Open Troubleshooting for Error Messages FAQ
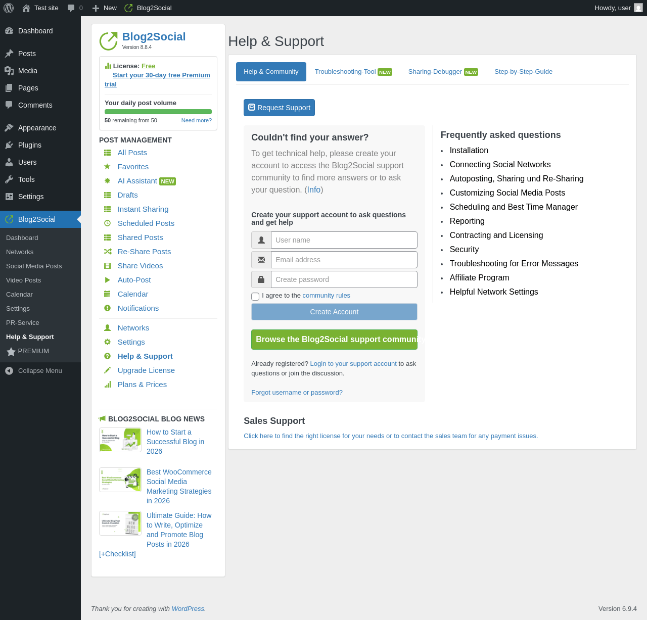The width and height of the screenshot is (647, 620). point(514,264)
